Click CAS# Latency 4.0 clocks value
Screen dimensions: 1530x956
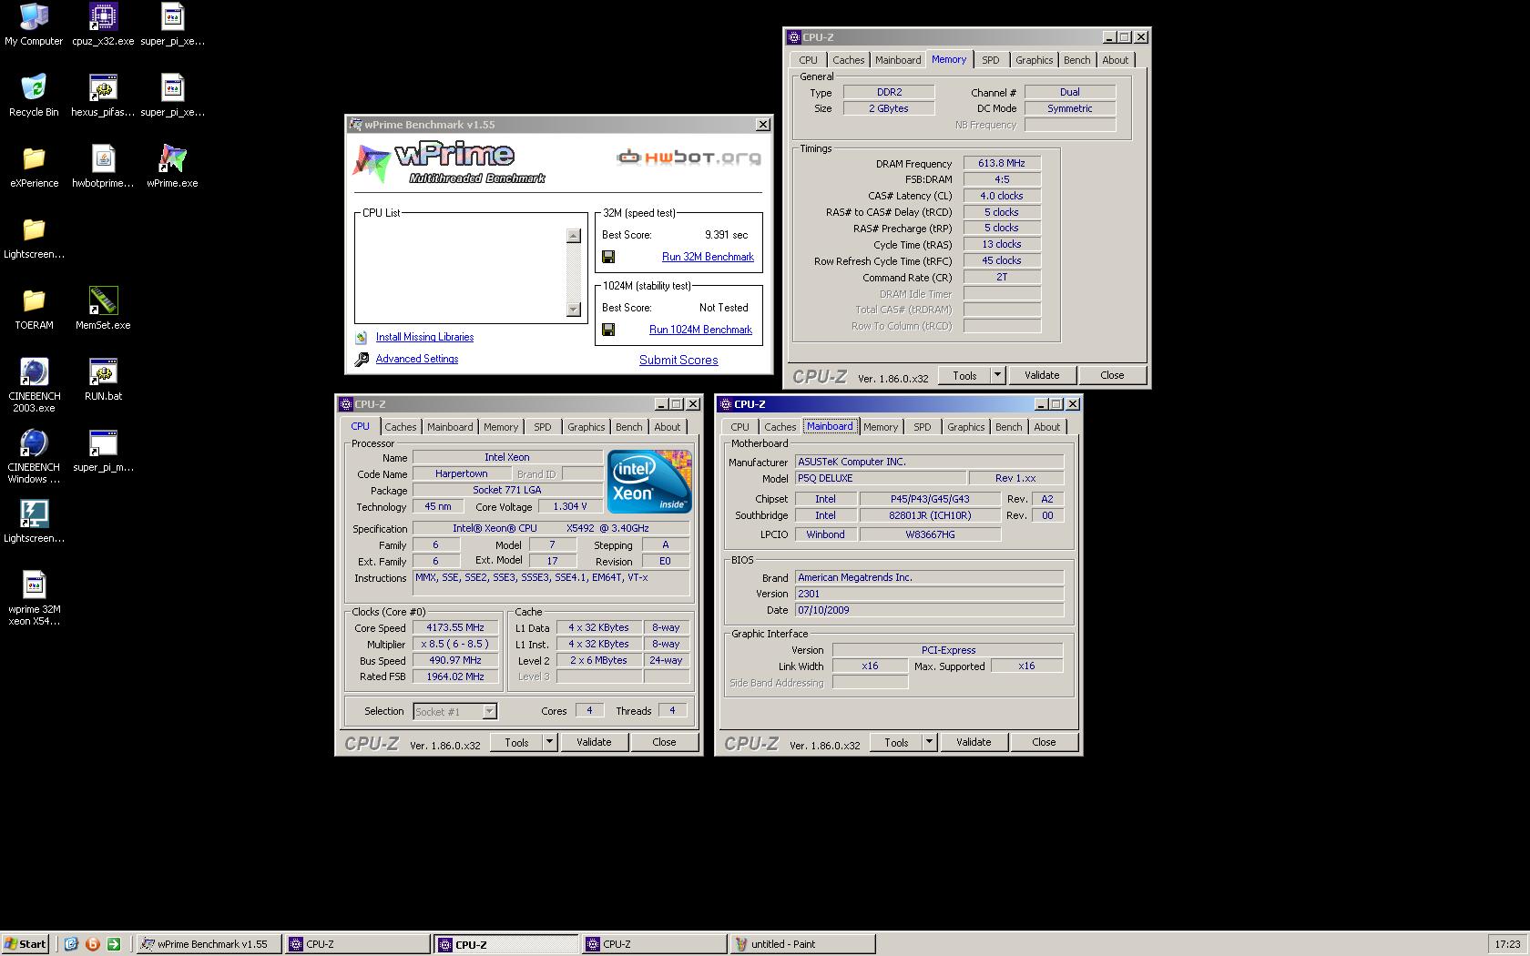coord(1002,196)
